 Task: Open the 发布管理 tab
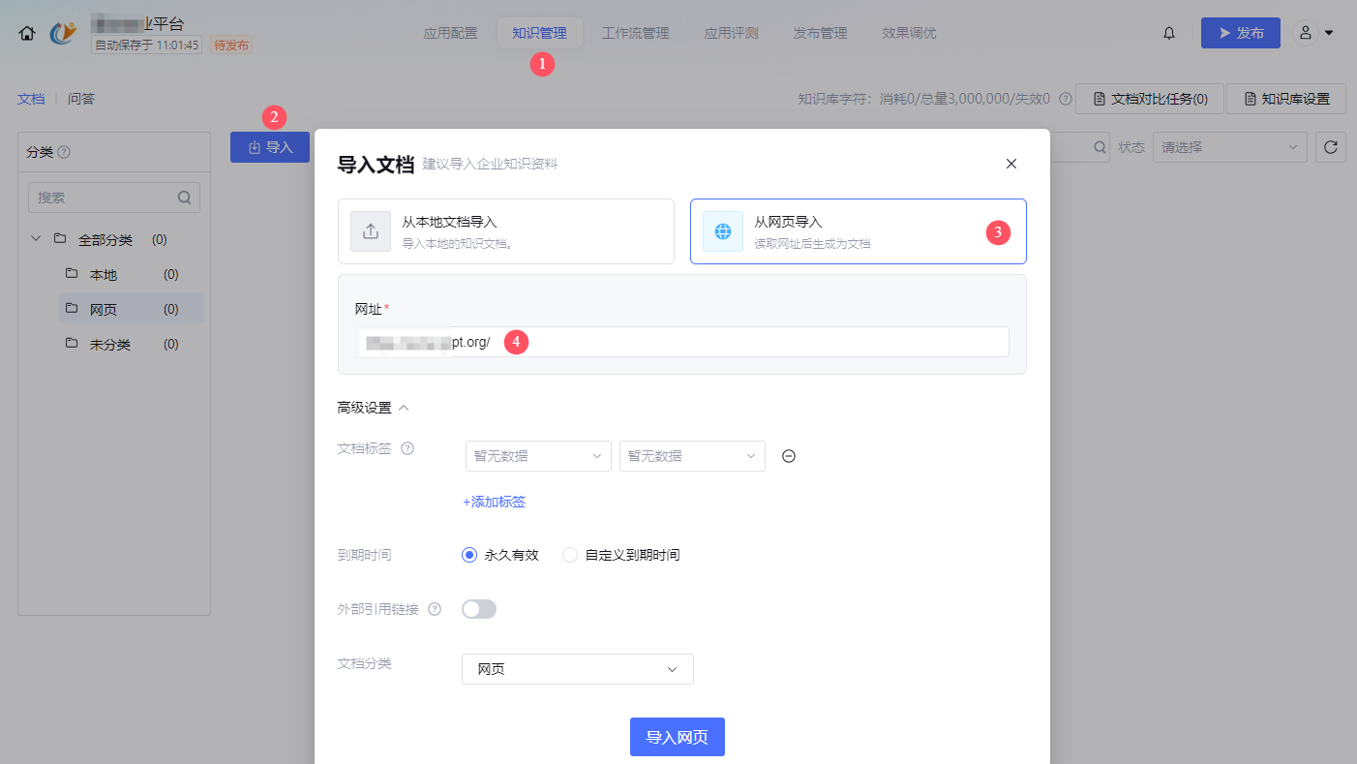(x=820, y=33)
